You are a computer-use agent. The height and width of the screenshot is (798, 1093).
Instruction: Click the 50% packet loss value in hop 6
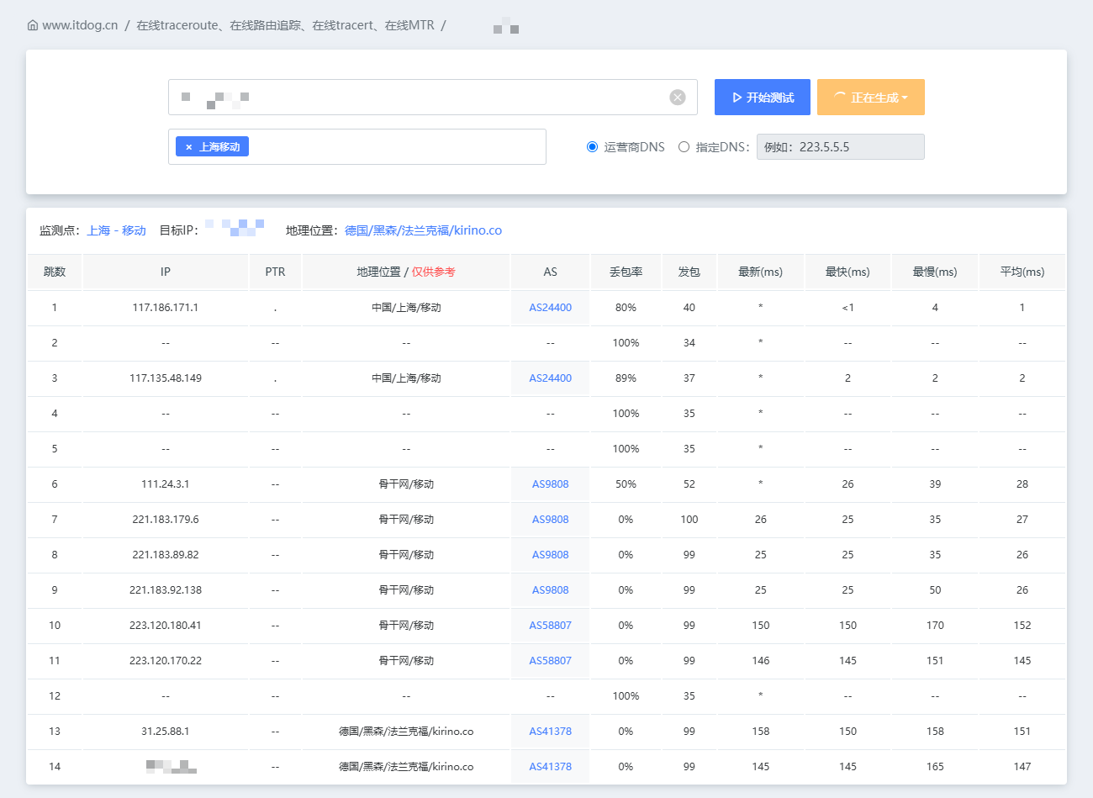click(626, 484)
